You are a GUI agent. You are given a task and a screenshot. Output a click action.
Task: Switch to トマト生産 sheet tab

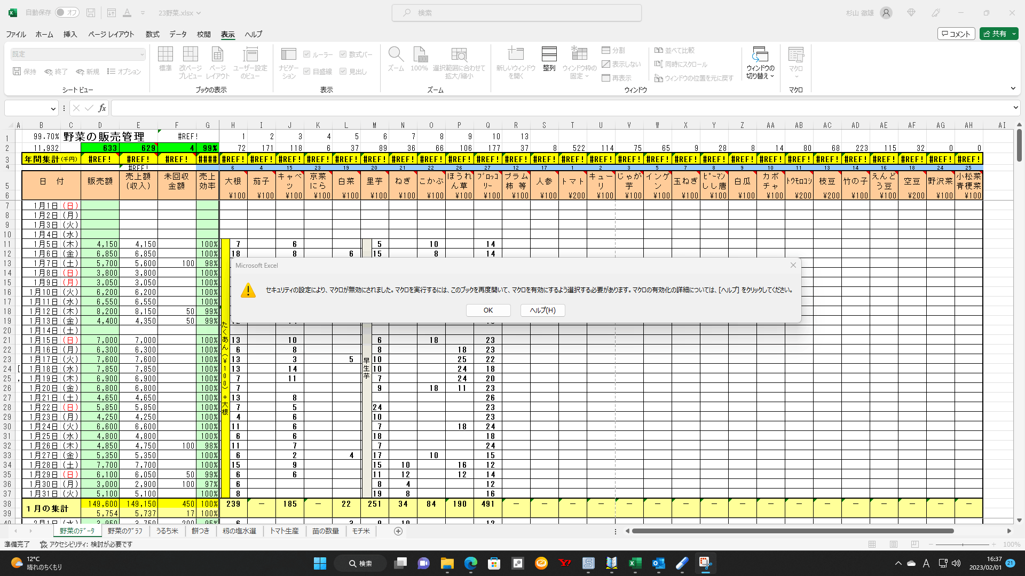284,531
